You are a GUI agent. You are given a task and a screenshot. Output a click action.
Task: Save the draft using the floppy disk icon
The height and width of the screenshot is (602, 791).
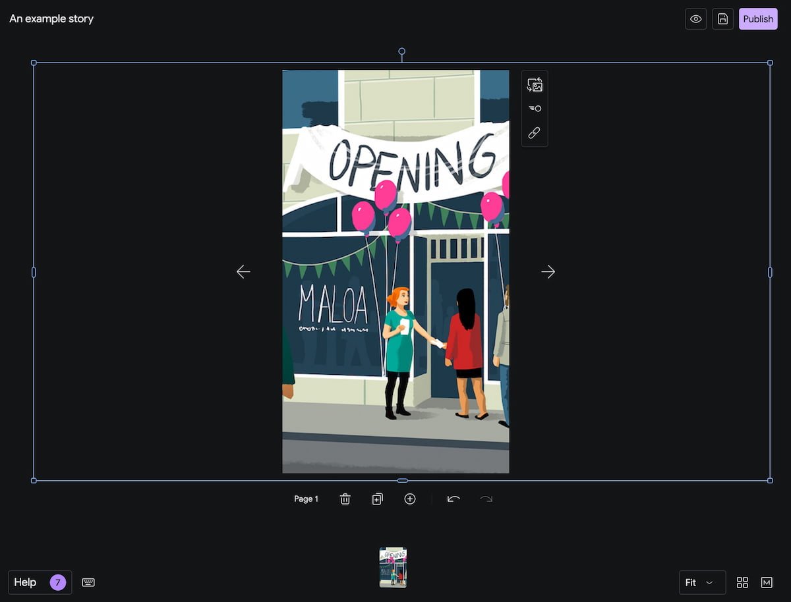722,19
